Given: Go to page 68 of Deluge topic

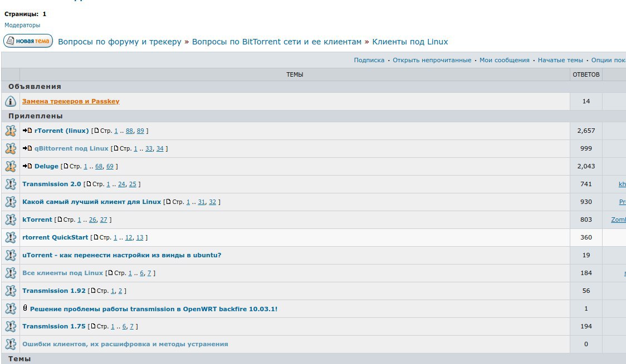Looking at the screenshot, I should (x=99, y=167).
